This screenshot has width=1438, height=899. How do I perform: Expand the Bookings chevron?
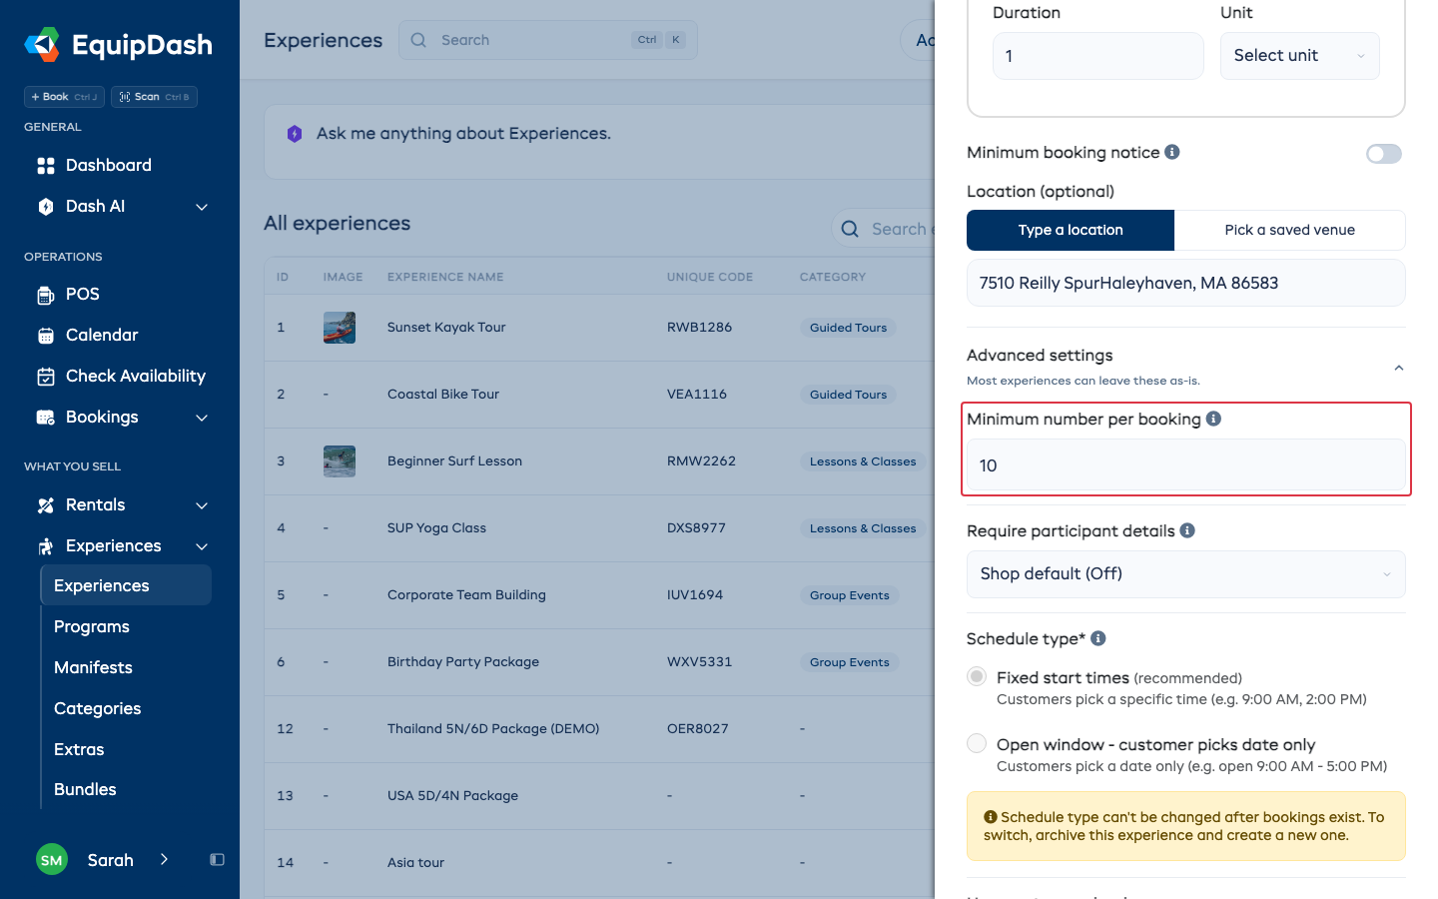click(x=202, y=418)
